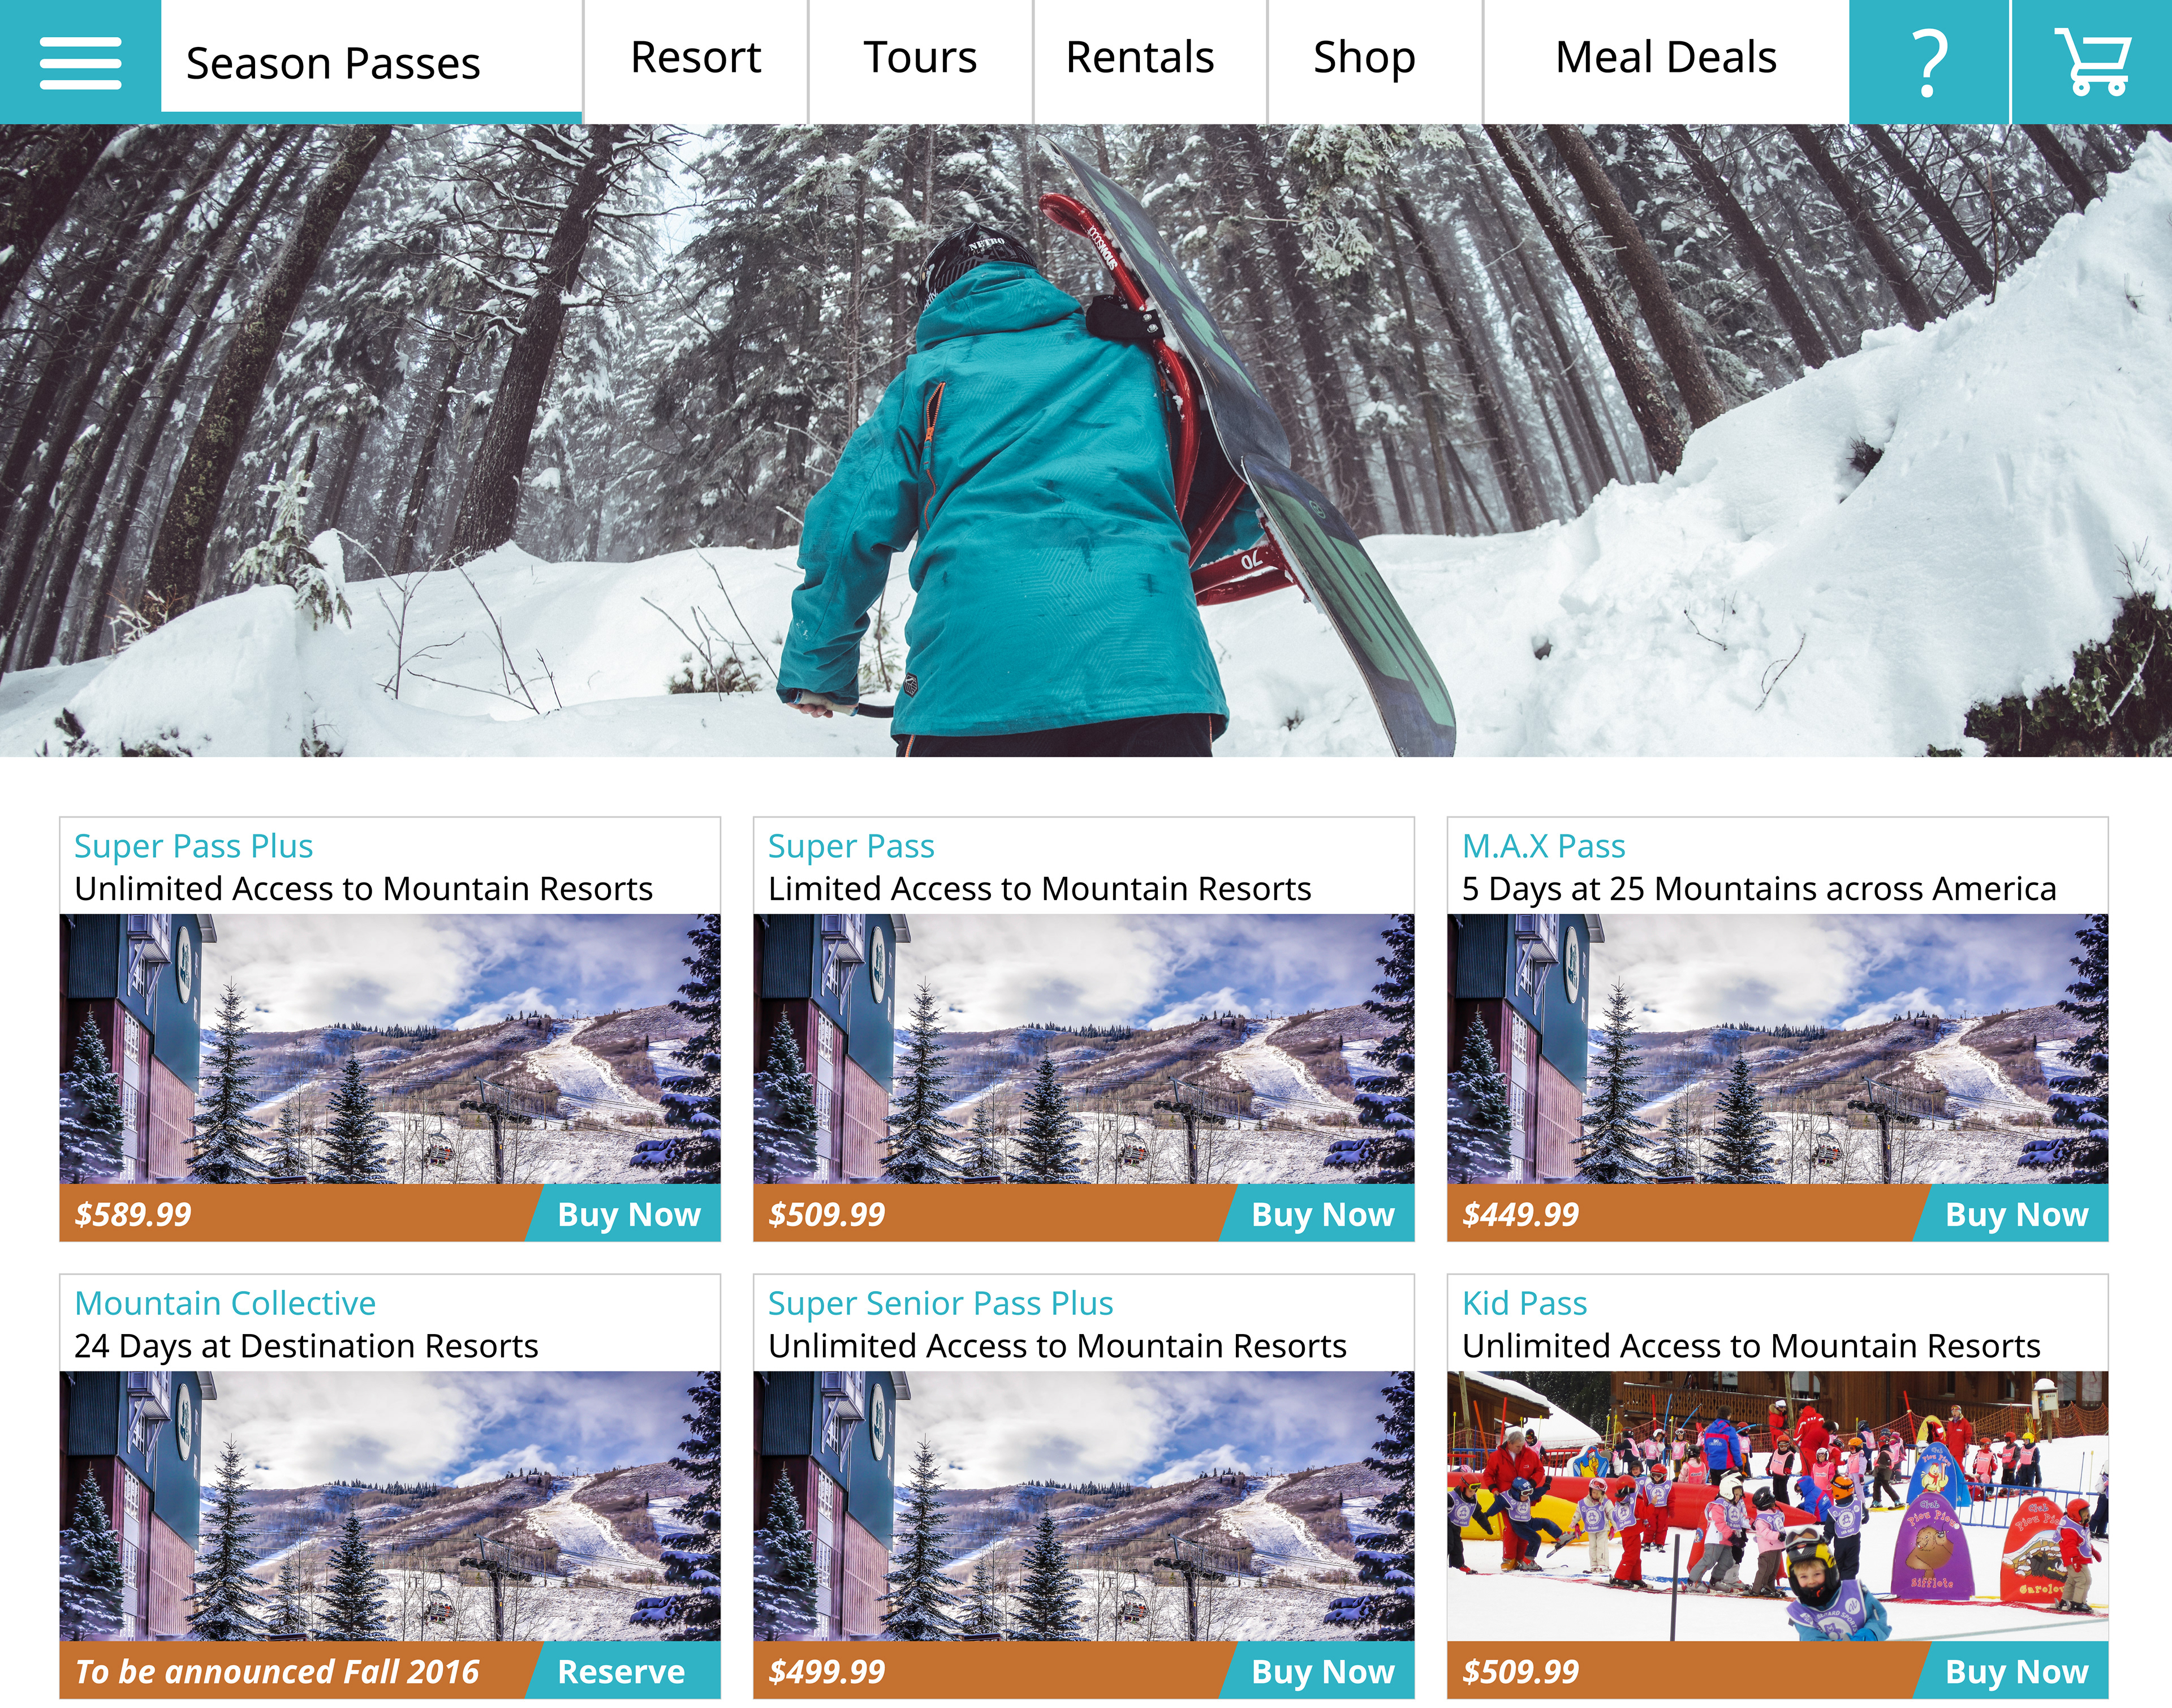
Task: Click the M.A.X Pass resort image
Action: [x=1777, y=1049]
